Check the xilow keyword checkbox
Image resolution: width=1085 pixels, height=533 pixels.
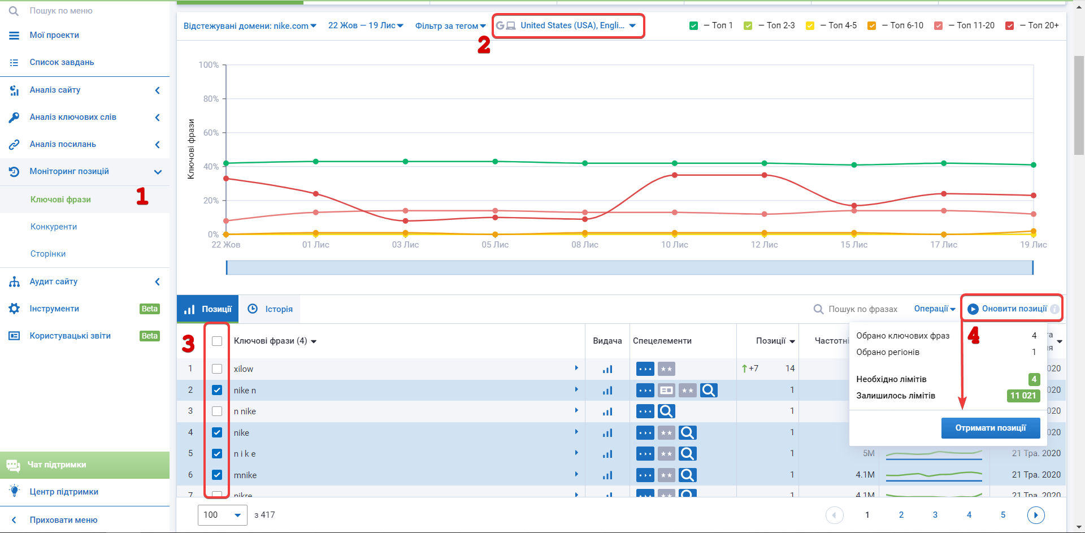point(217,369)
